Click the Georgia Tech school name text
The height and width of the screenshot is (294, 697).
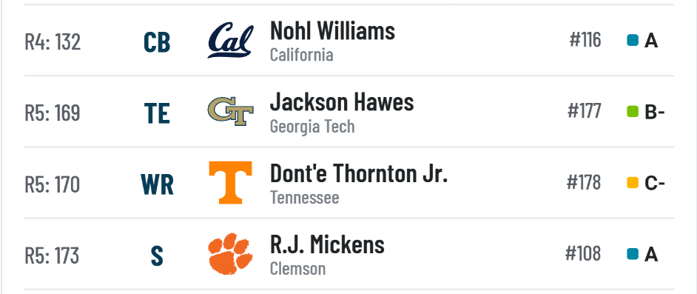(x=312, y=127)
